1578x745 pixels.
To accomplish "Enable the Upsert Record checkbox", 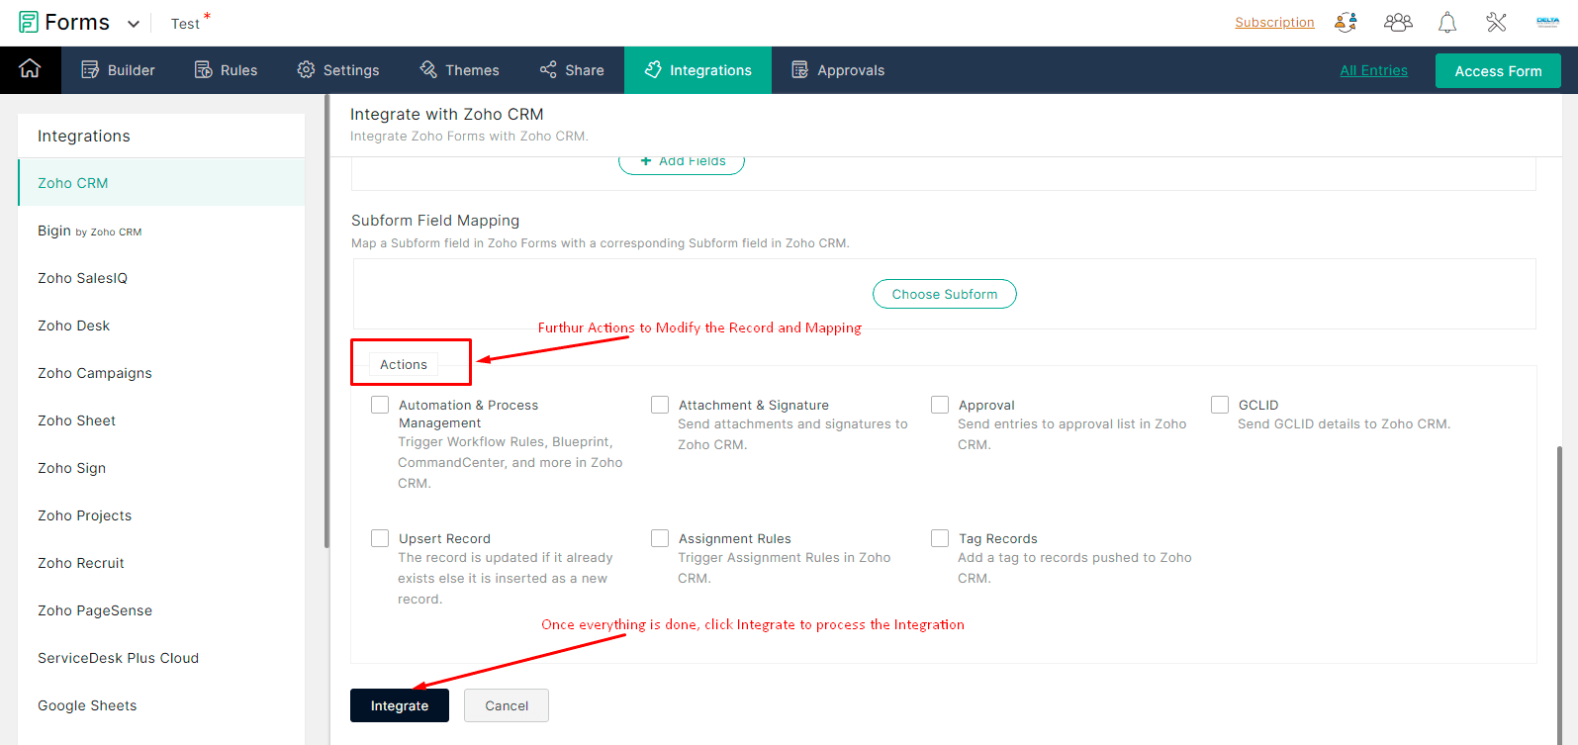I will 380,538.
